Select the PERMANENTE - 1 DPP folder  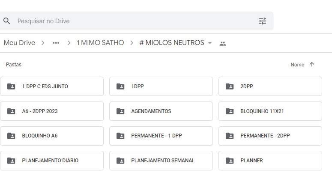tap(161, 136)
